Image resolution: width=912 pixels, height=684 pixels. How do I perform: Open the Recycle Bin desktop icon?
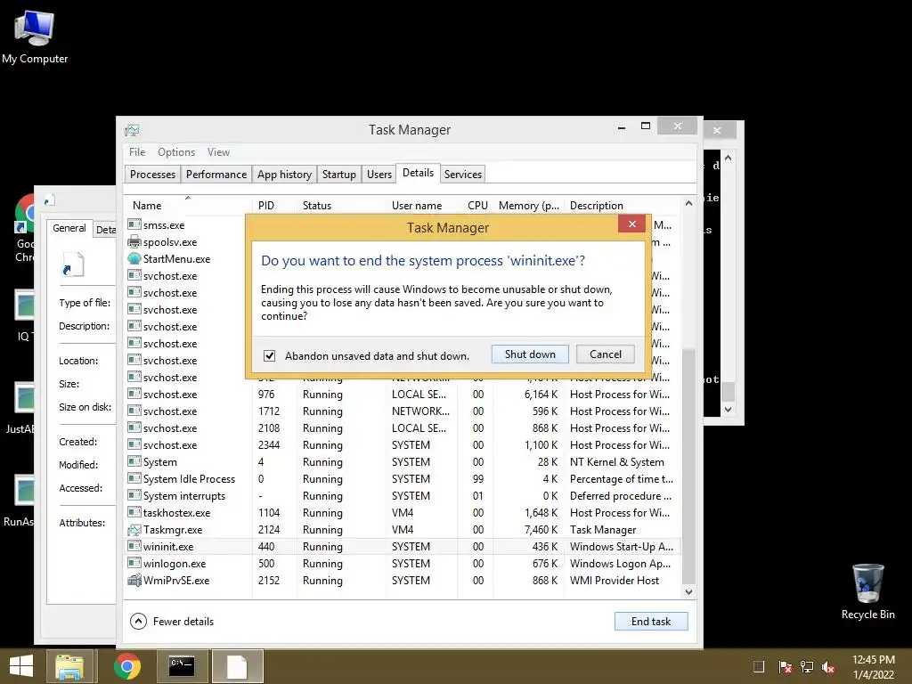tap(867, 591)
